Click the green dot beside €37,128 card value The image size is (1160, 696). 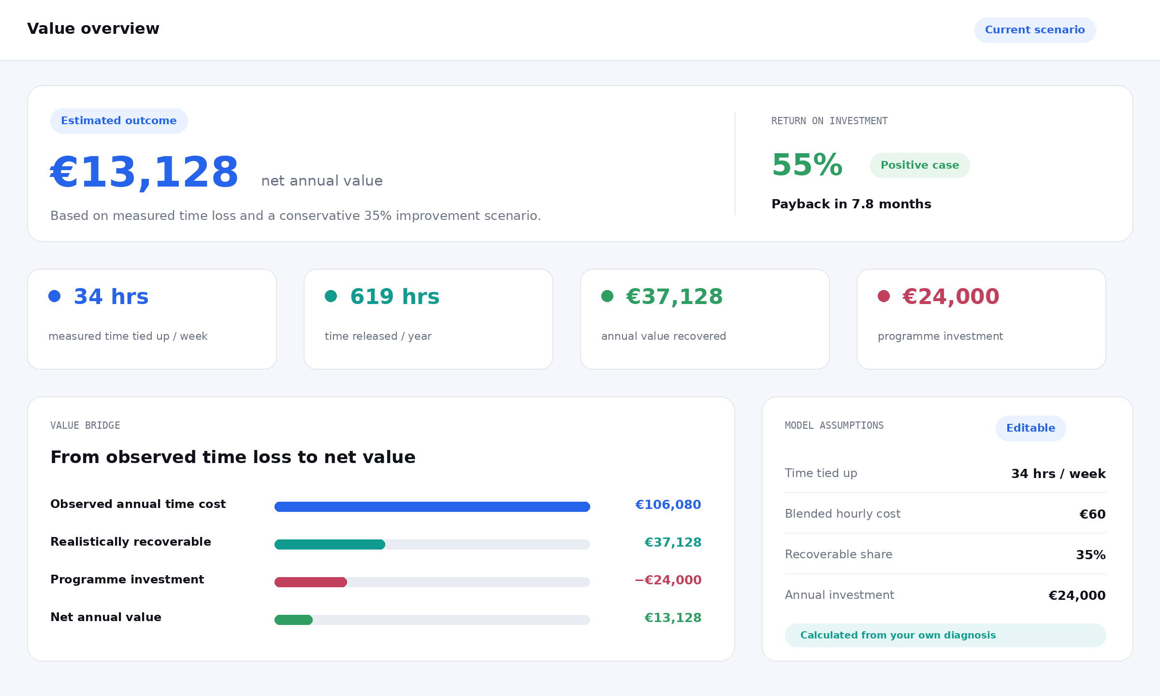click(608, 296)
